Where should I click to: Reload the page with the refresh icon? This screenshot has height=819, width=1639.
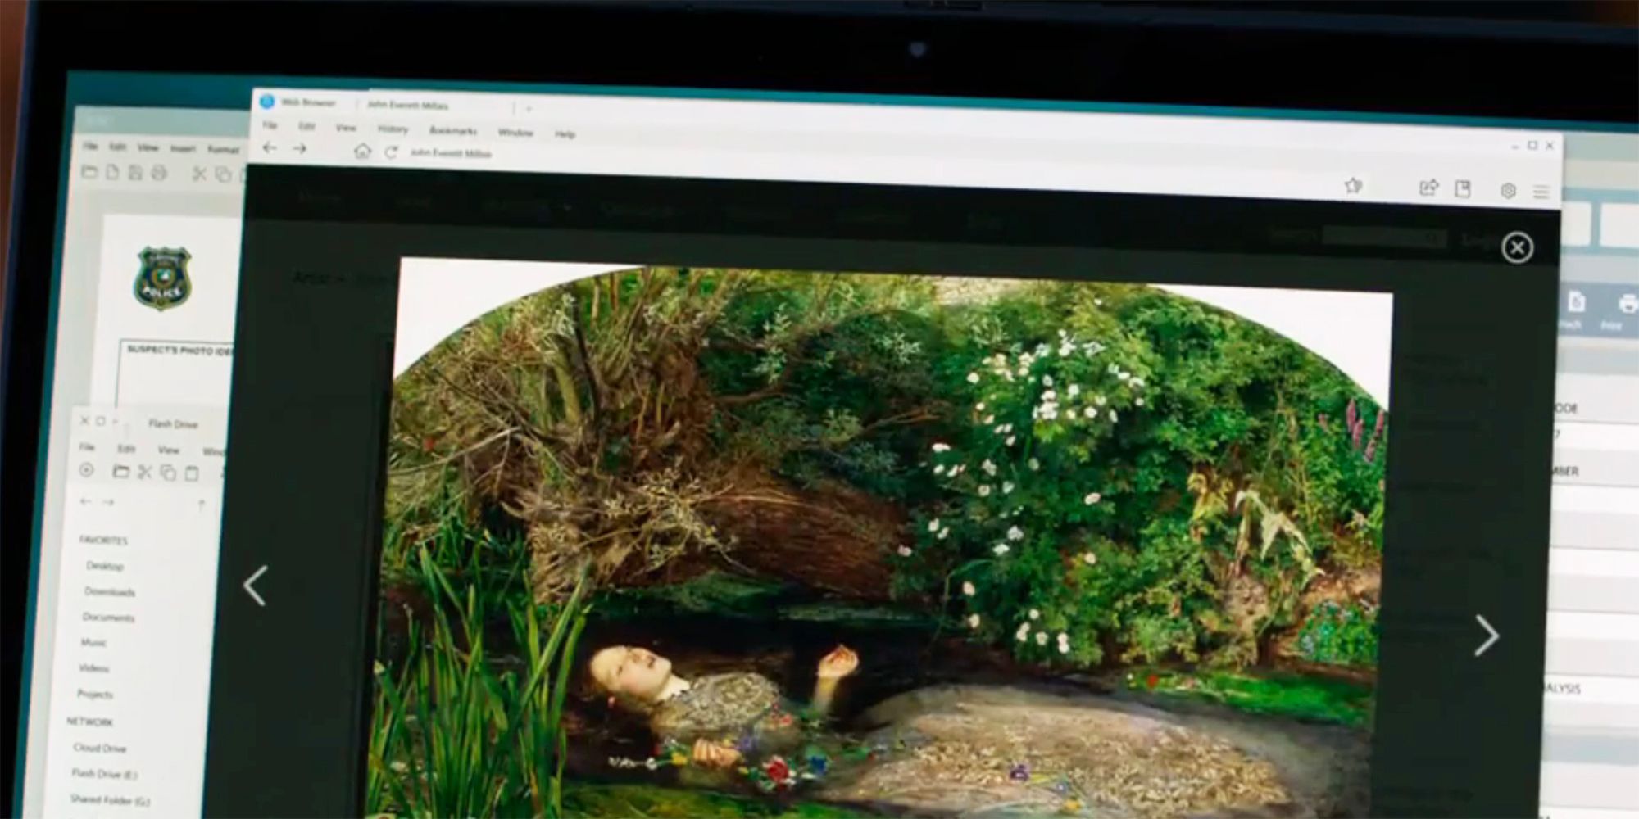[x=392, y=152]
